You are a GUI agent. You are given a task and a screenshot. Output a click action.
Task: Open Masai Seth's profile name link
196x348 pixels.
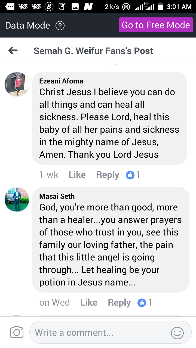pos(57,196)
